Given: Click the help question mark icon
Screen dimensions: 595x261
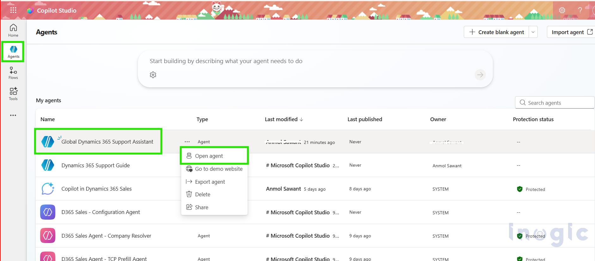Looking at the screenshot, I should (580, 10).
